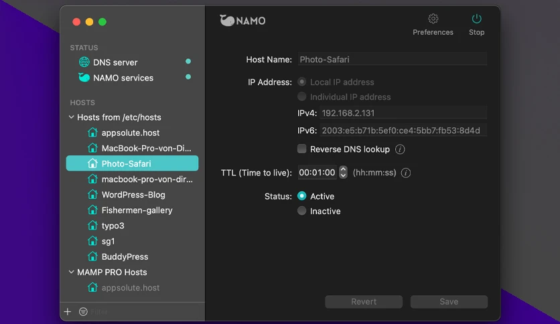
Task: Select MacBook-Pro-von-Di... host
Action: coord(147,148)
